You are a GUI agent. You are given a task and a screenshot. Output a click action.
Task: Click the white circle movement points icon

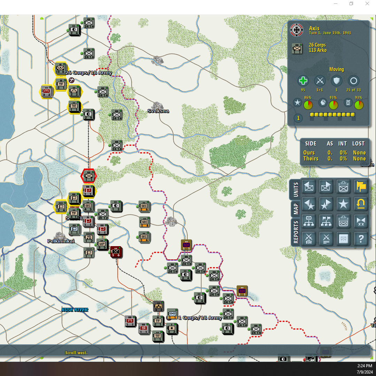[353, 81]
